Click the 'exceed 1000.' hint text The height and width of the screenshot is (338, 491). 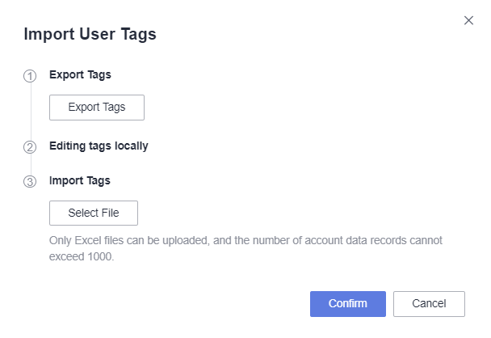[82, 256]
